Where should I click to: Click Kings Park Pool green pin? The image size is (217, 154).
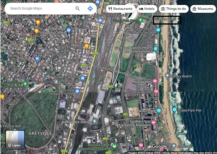pos(140,20)
